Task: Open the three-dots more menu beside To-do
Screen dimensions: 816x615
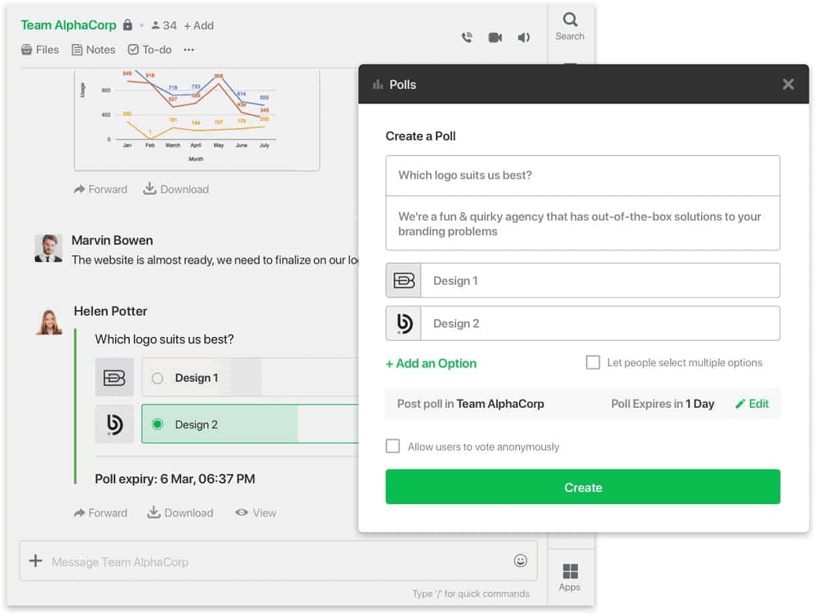Action: pyautogui.click(x=189, y=50)
